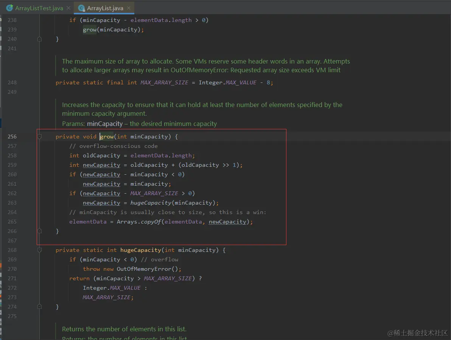
Task: Click fold end marker at line 274
Action: (40, 306)
